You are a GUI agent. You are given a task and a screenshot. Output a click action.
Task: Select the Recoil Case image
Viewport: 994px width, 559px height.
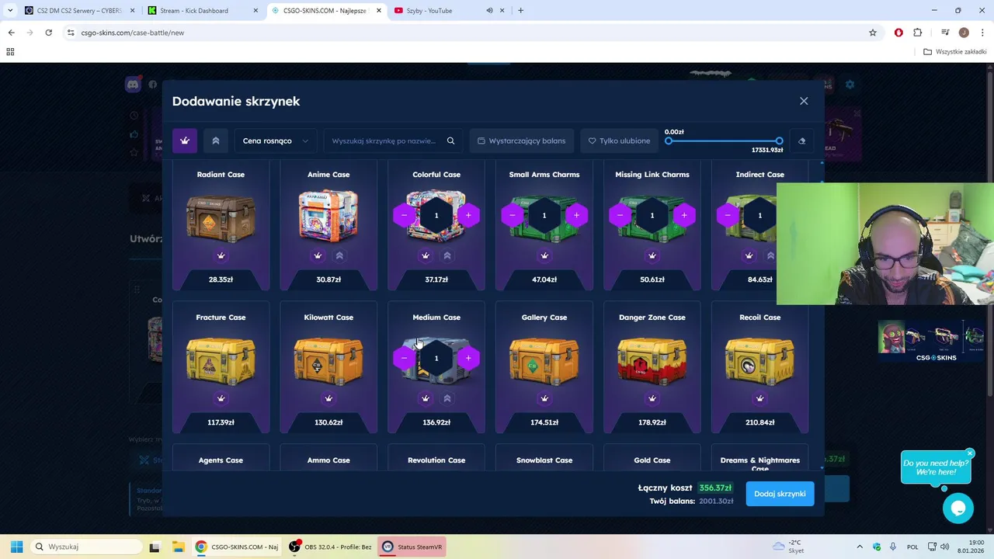[x=759, y=360]
